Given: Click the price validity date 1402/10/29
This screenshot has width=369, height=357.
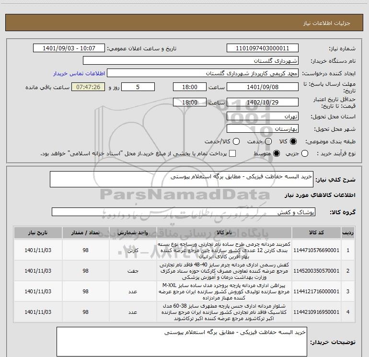Looking at the screenshot, I should click(x=263, y=102).
